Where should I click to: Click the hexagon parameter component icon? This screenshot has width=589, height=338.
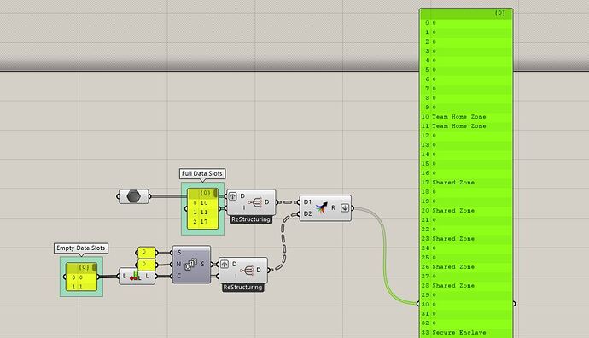point(134,196)
